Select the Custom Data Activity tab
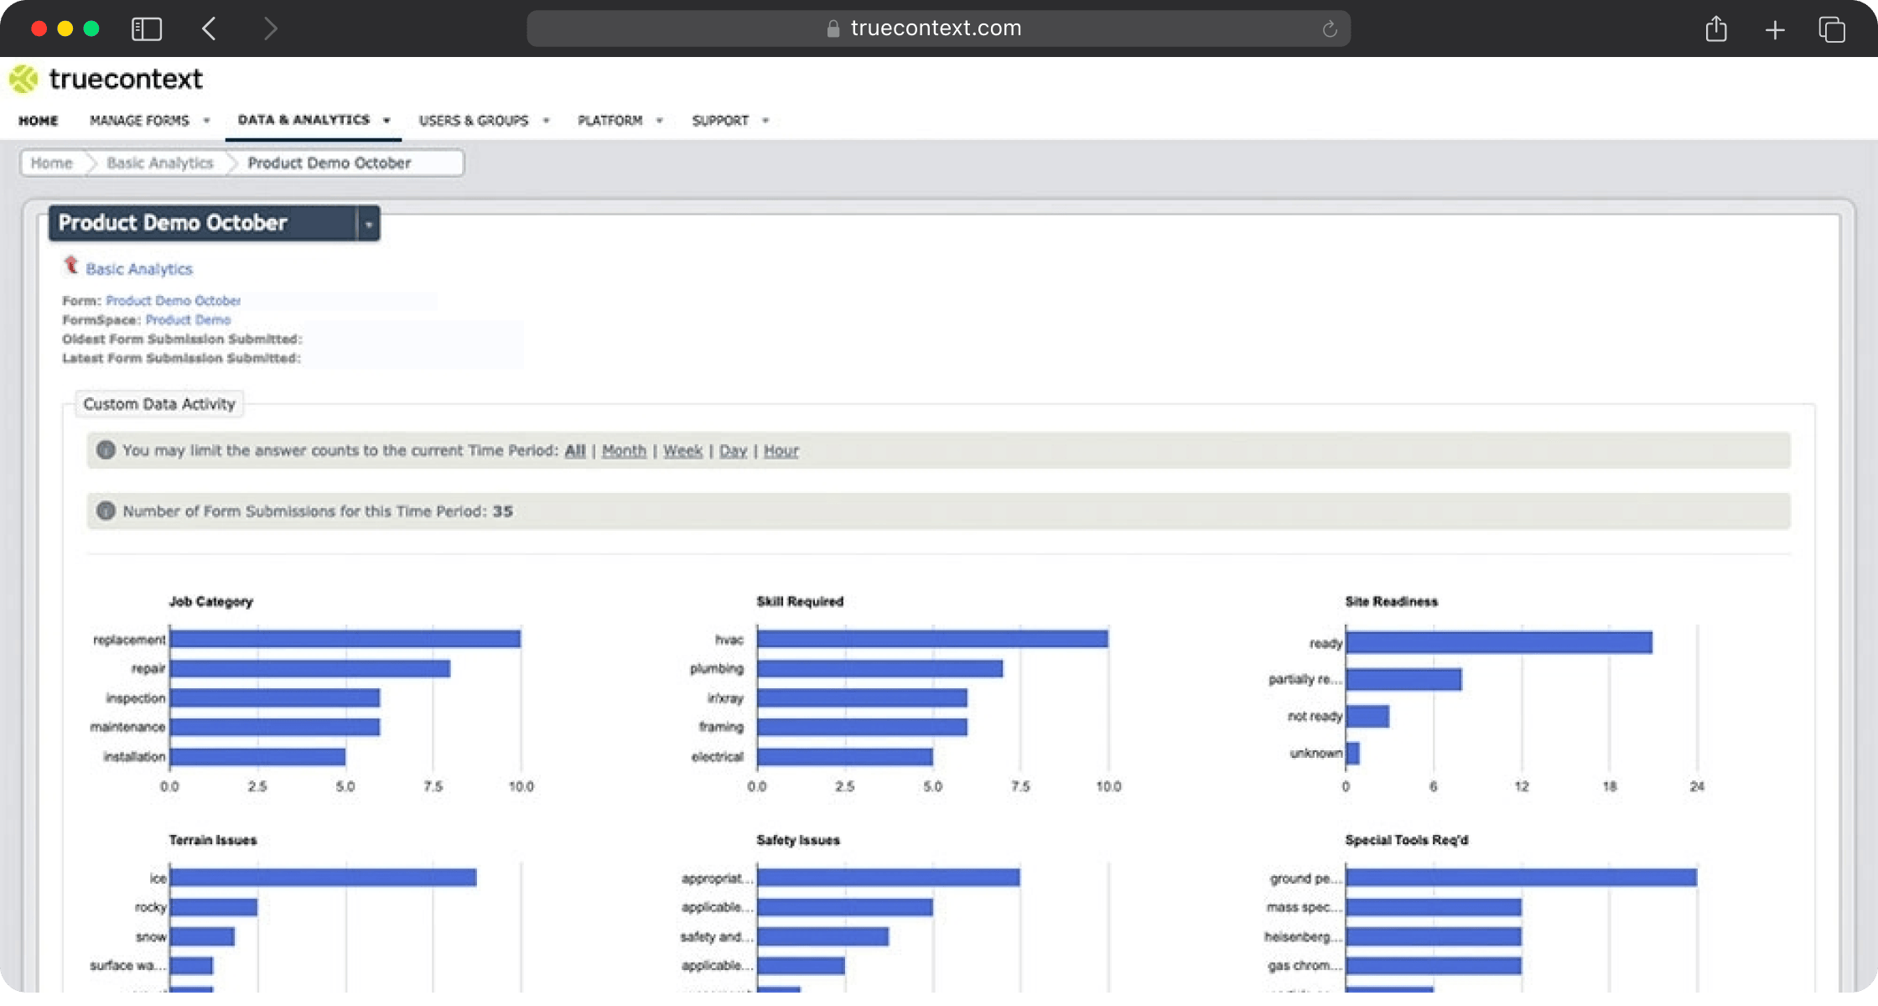Screen dimensions: 1878x1006 [x=159, y=403]
